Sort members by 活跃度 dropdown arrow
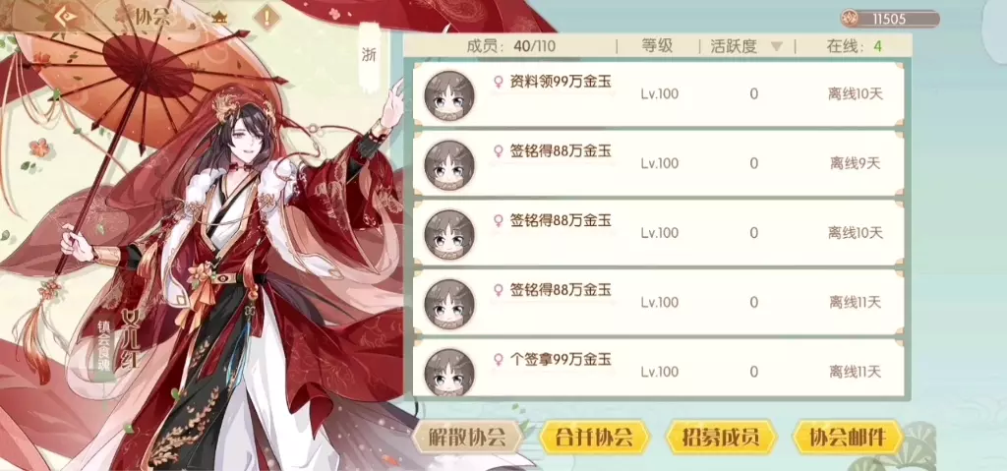The image size is (1007, 471). (777, 46)
